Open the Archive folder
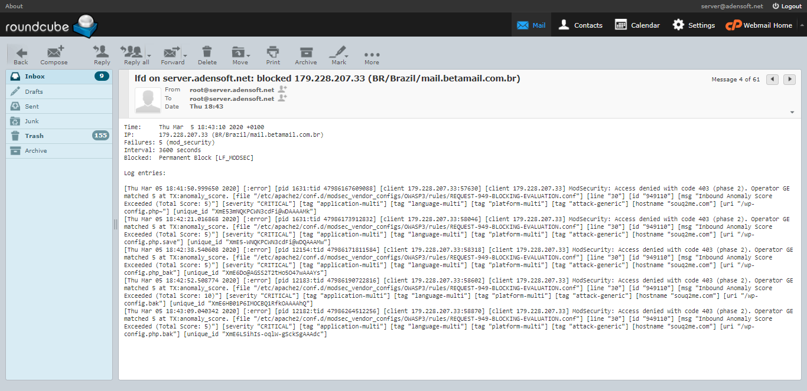The image size is (807, 391). 59,150
